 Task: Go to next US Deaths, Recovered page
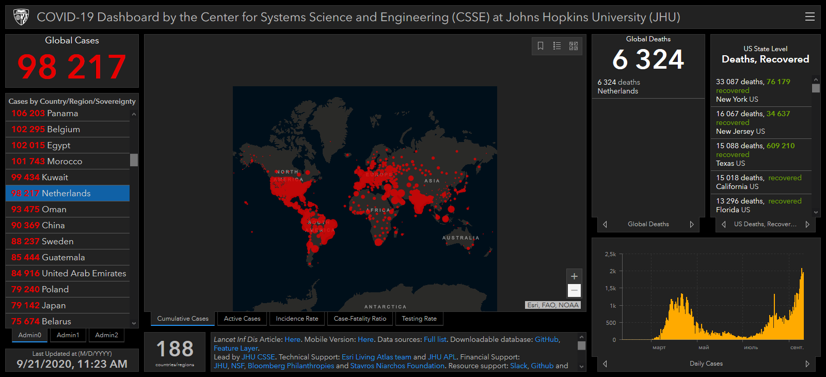point(807,224)
